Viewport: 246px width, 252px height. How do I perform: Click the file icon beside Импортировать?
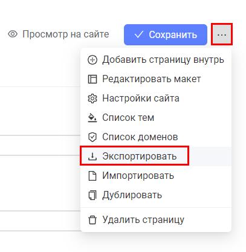point(92,176)
